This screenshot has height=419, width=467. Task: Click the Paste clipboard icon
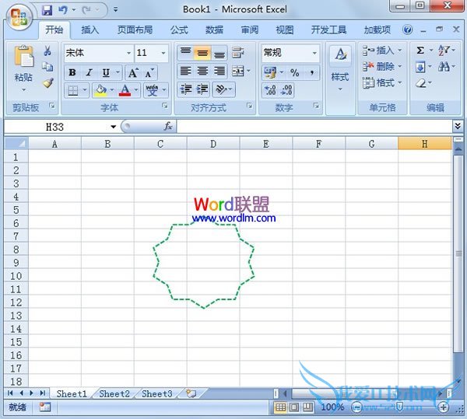pos(23,56)
